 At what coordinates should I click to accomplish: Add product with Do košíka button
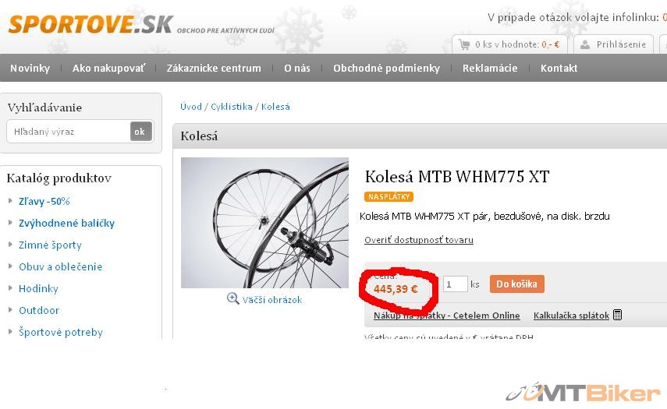click(517, 284)
